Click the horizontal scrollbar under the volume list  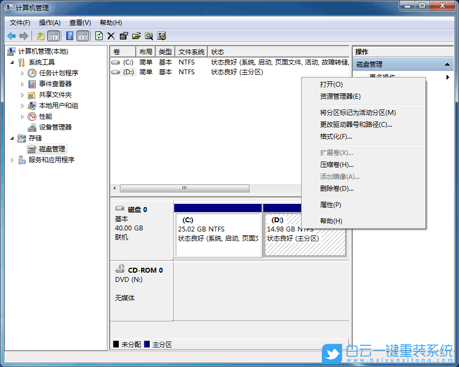[184, 188]
